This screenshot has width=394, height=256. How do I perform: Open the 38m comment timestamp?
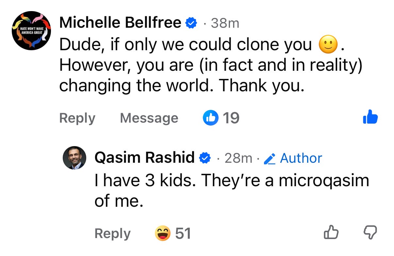(225, 23)
